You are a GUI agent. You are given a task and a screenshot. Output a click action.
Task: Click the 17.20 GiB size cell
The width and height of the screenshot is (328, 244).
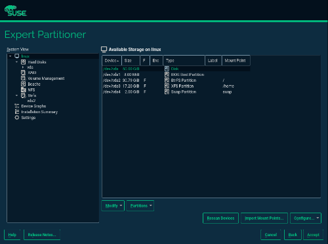pyautogui.click(x=131, y=86)
